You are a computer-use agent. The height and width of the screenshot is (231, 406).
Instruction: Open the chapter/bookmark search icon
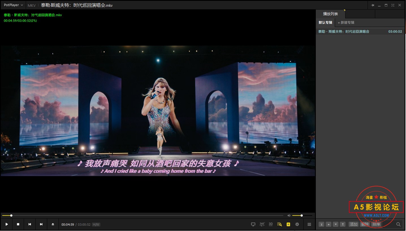tap(280, 224)
